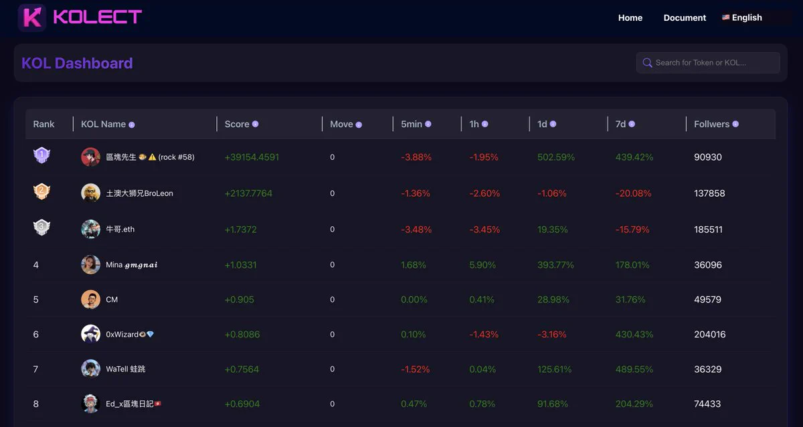Click the avatar of Mina gmgnai

pos(90,264)
